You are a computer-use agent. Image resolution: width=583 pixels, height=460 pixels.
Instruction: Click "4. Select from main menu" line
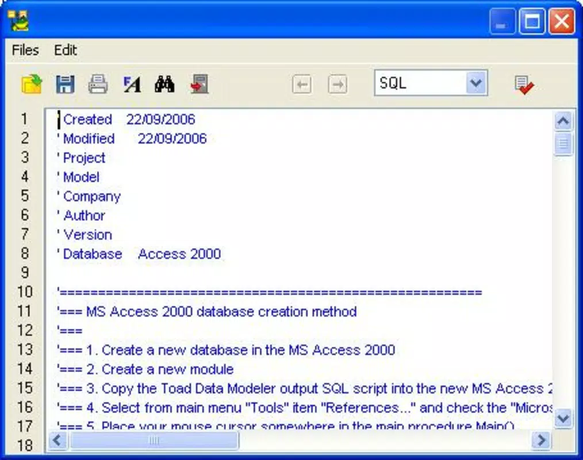305,408
